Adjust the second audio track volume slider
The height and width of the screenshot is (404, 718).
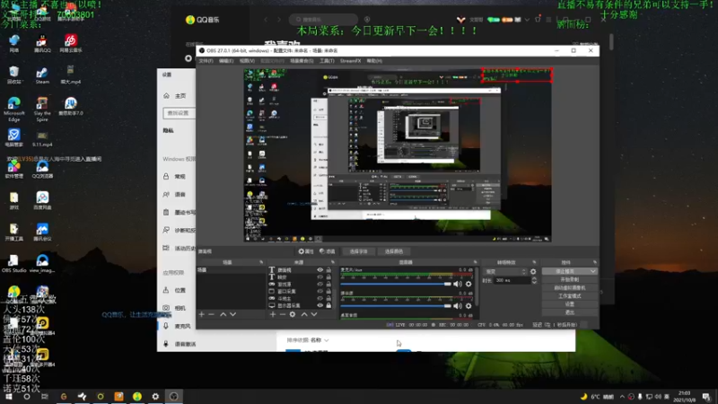click(x=396, y=306)
